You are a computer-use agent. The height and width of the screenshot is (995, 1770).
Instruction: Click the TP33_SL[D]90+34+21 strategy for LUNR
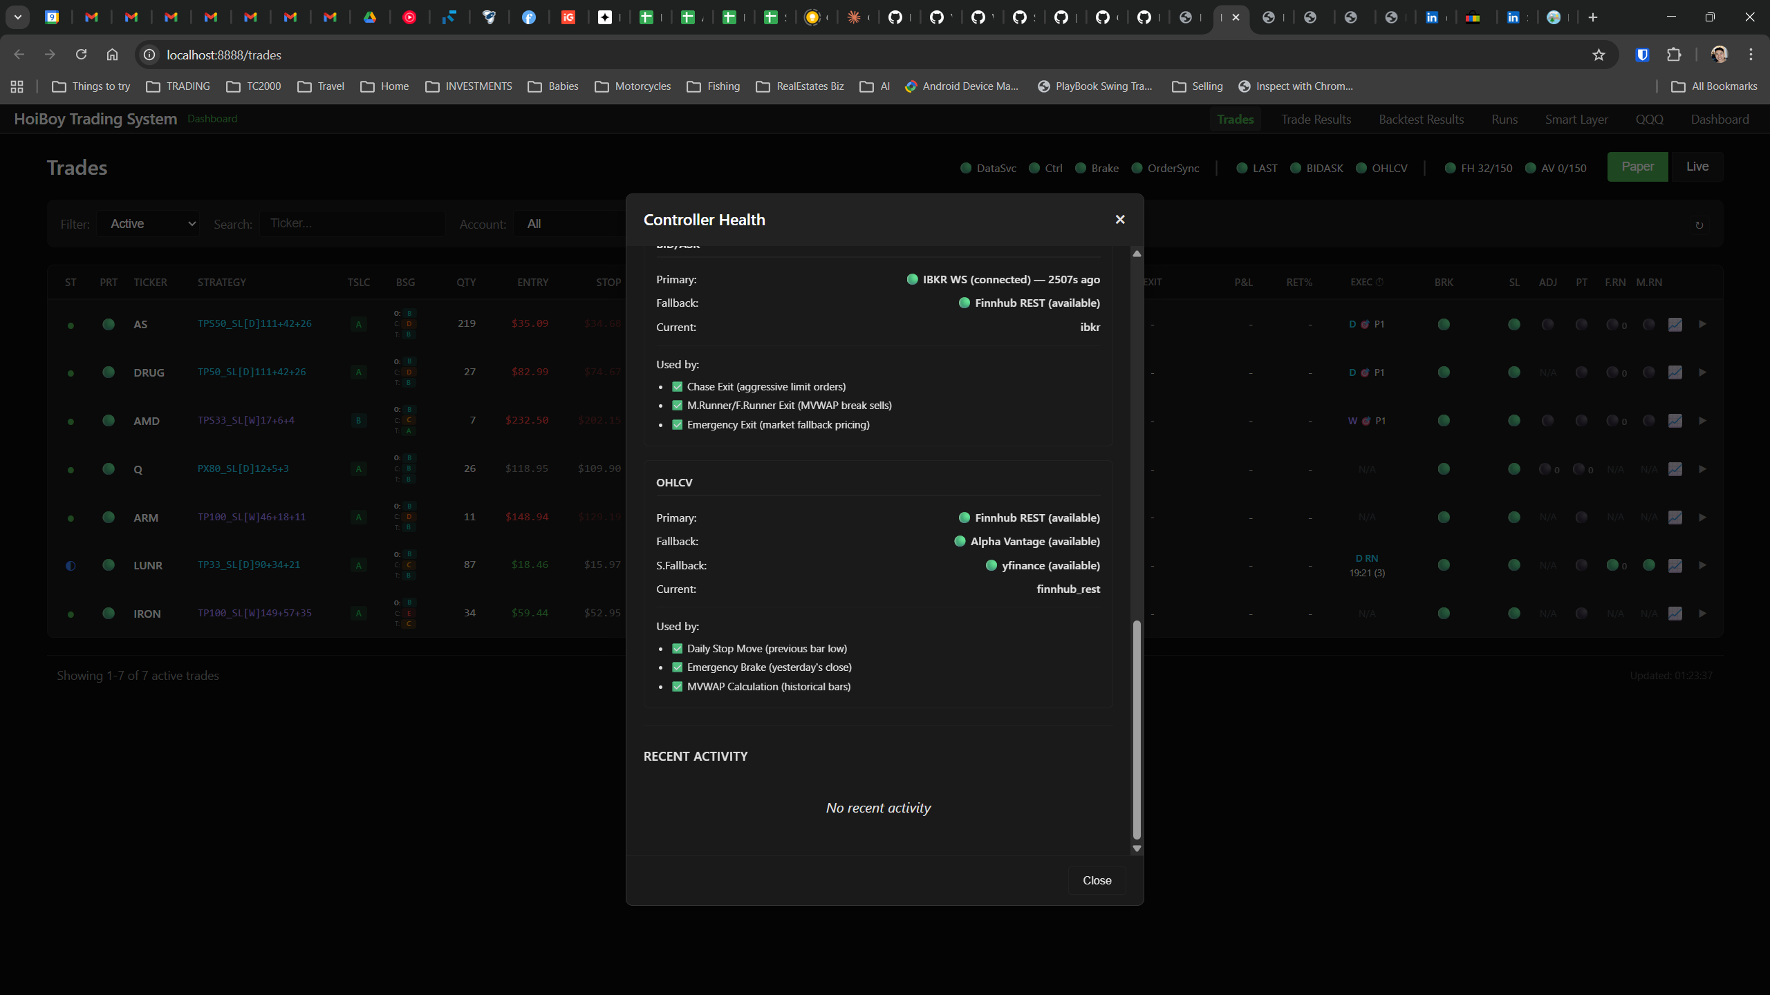[249, 565]
